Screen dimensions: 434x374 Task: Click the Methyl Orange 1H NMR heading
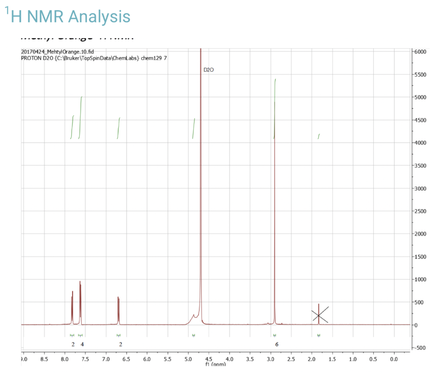(76, 36)
